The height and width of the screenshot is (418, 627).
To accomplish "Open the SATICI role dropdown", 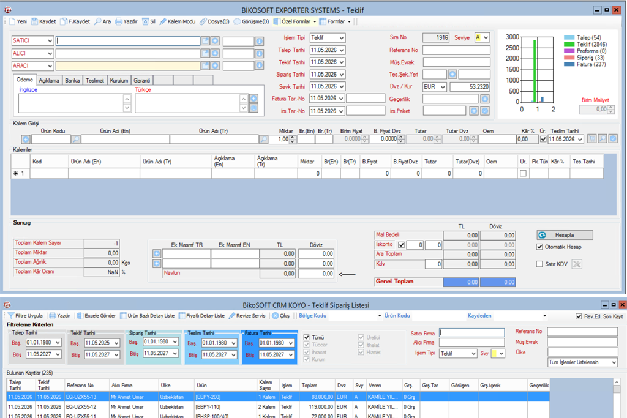I will pos(50,41).
